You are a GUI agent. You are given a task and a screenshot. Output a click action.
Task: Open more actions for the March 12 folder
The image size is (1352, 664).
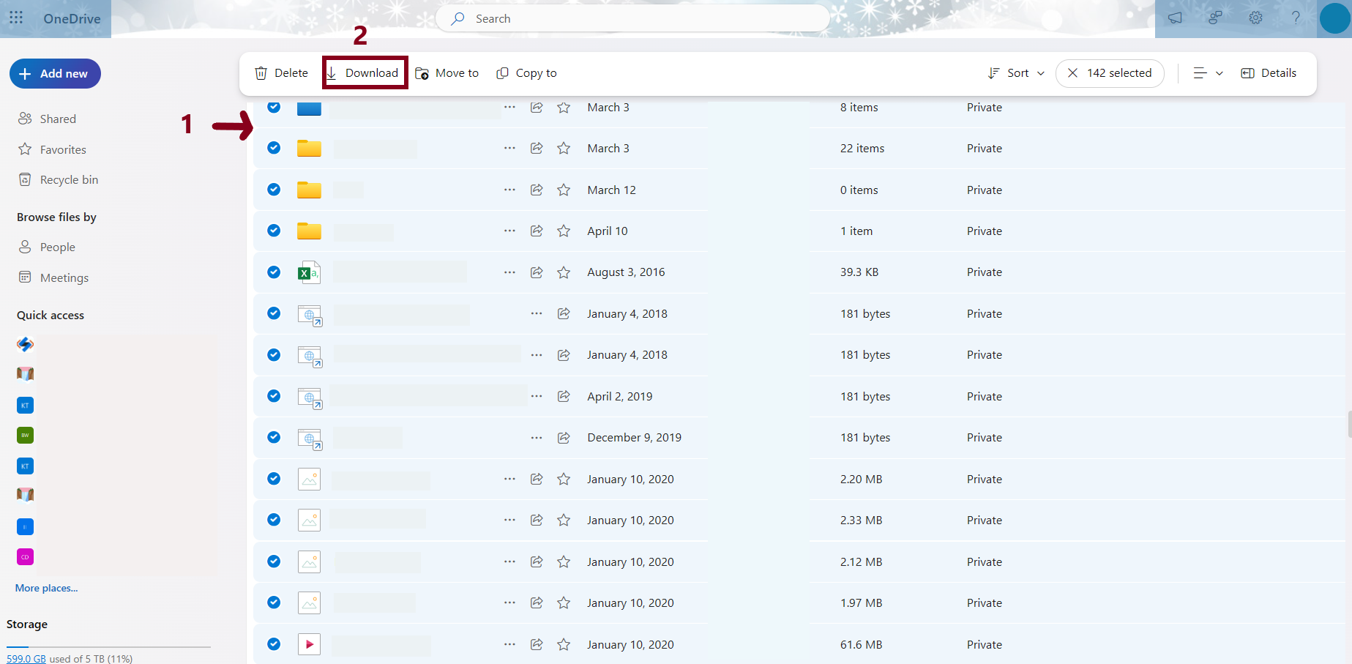click(509, 190)
